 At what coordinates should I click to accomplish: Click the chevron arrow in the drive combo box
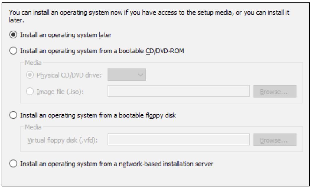point(140,75)
